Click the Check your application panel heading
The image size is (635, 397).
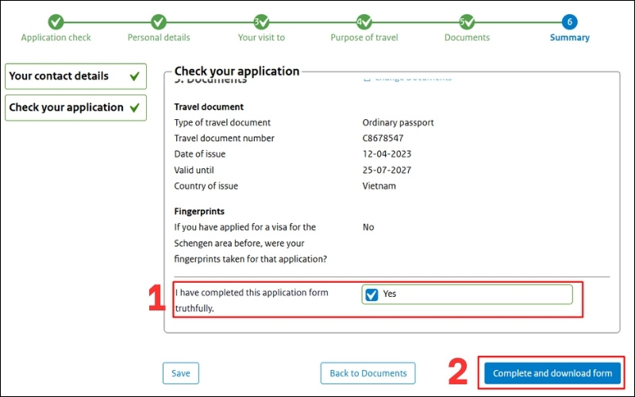[x=237, y=71]
